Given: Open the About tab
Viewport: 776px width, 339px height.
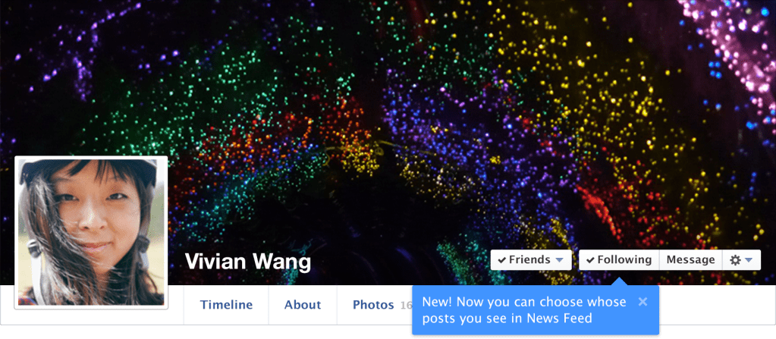Looking at the screenshot, I should point(303,305).
